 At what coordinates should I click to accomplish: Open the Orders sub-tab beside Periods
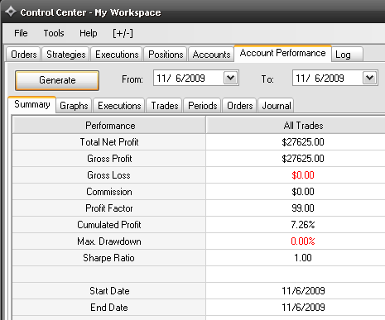[240, 106]
